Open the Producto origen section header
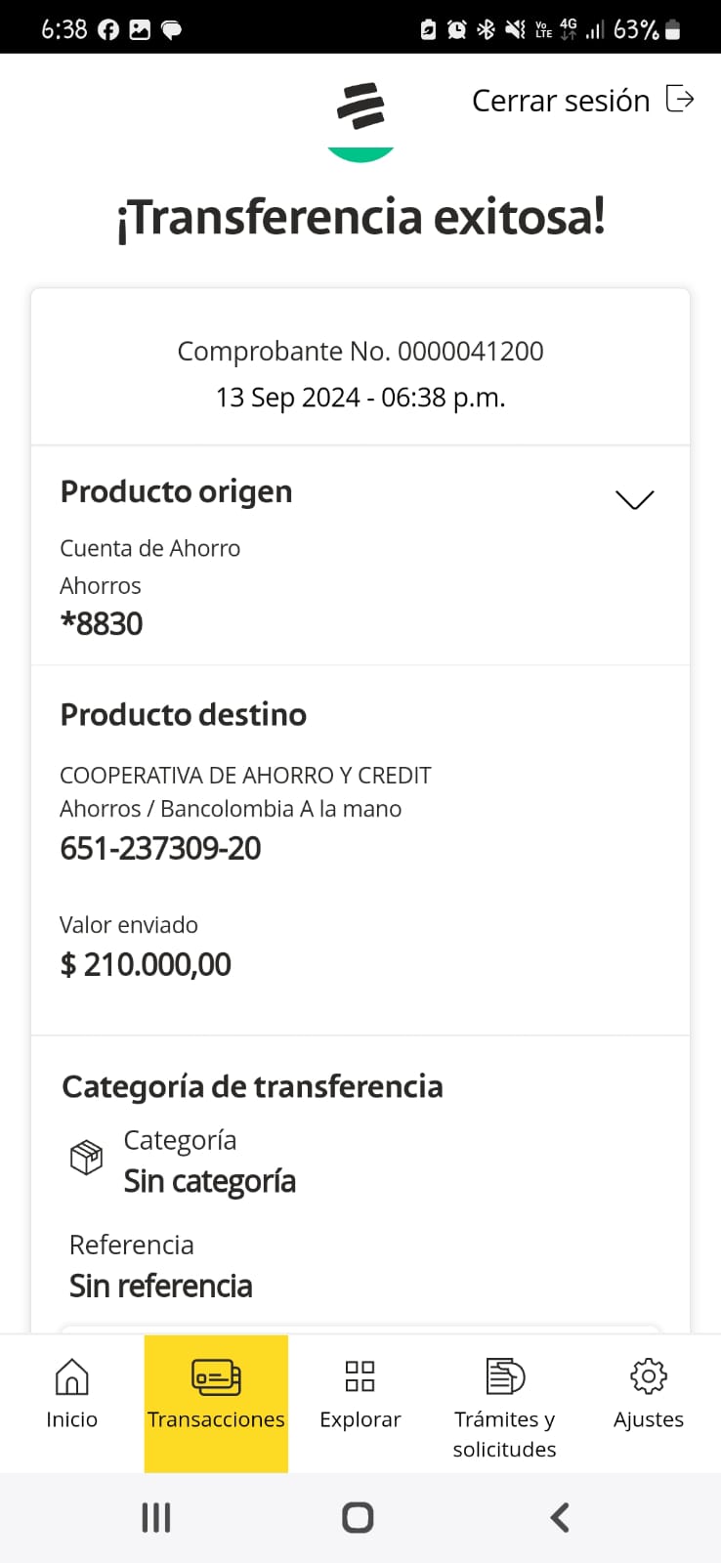 [177, 491]
